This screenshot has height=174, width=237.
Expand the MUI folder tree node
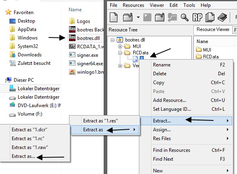tap(120, 46)
